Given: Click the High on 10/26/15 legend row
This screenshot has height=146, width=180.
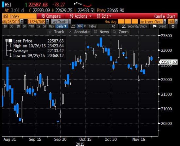Looking at the screenshot, I should tap(37, 46).
